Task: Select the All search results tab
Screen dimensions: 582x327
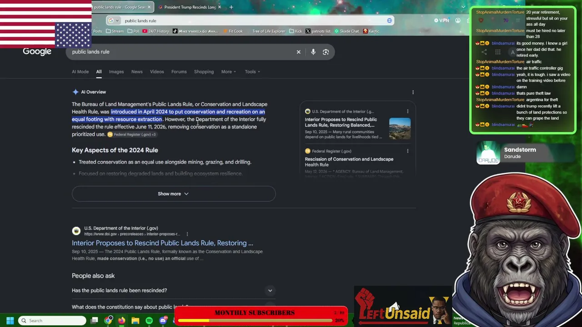Action: 99,72
